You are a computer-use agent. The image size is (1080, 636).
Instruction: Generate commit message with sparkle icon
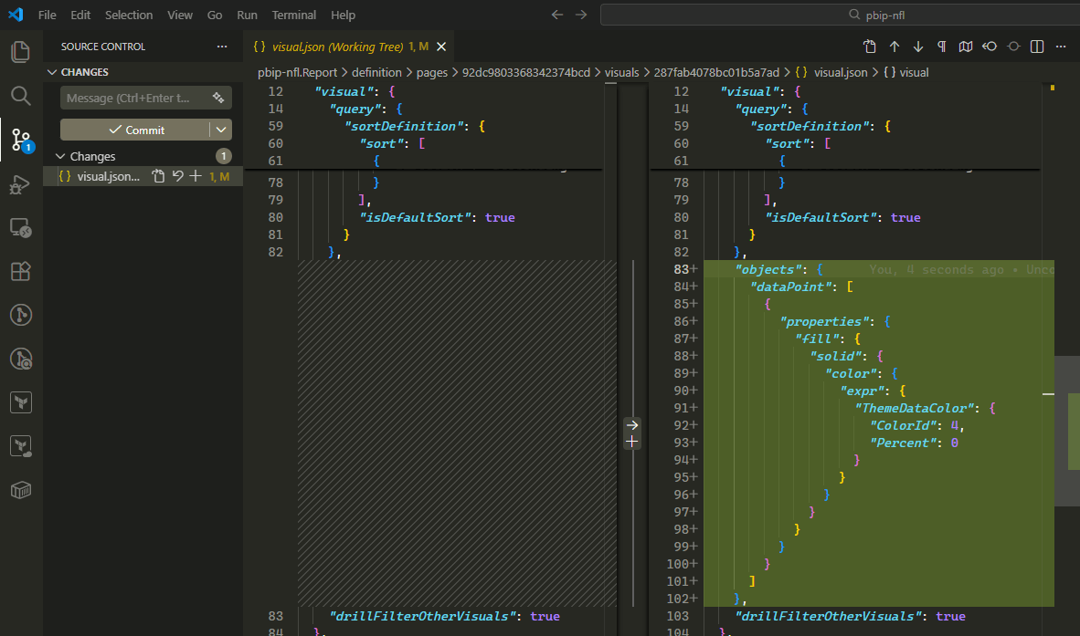(218, 98)
